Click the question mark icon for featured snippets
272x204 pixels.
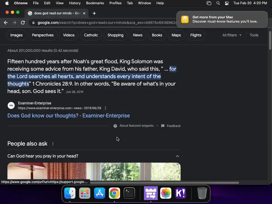115,126
